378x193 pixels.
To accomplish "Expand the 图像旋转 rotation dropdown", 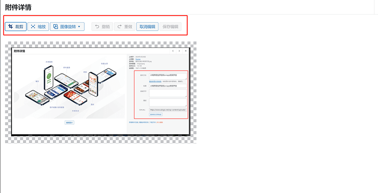I will tap(67, 26).
